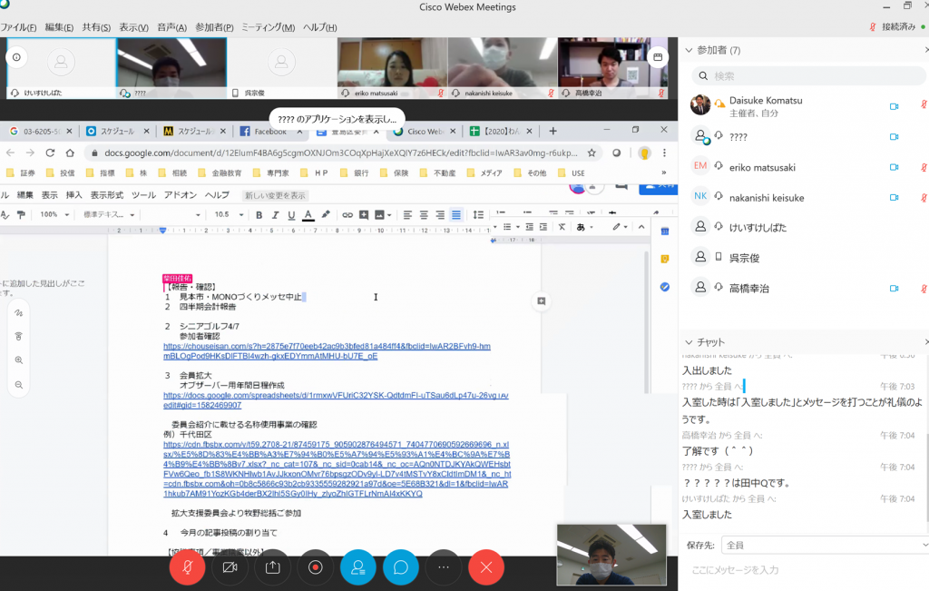Toggle the participants panel button

(x=357, y=567)
